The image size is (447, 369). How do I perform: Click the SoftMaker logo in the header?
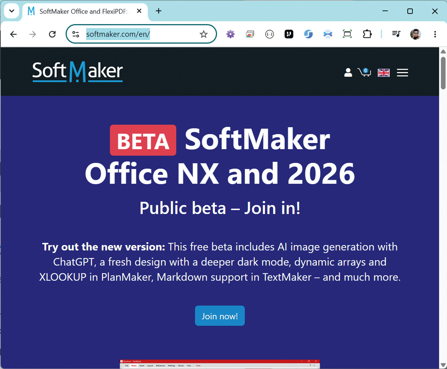click(x=78, y=72)
